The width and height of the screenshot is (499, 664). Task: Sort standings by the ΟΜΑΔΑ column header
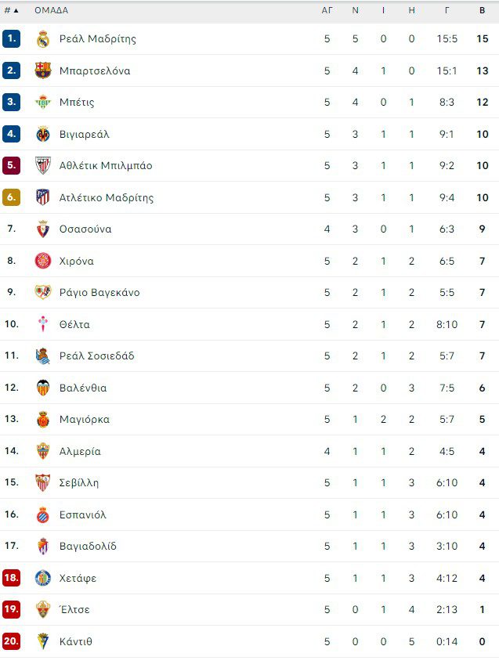[x=51, y=11]
